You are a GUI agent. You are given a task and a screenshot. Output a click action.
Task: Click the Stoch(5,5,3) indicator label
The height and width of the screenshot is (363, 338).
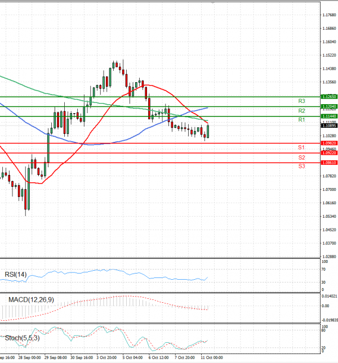[x=22, y=338]
